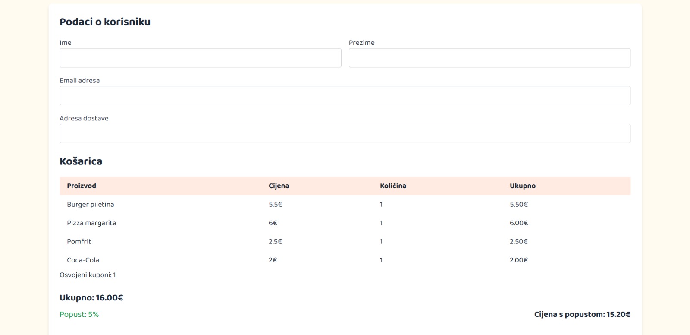Select the Količina column header
Screen dimensions: 690x335
pos(393,186)
